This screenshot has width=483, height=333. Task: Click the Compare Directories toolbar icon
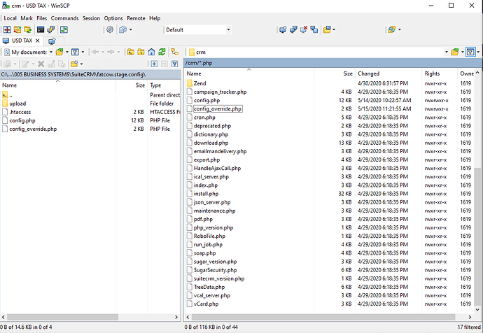click(7, 29)
